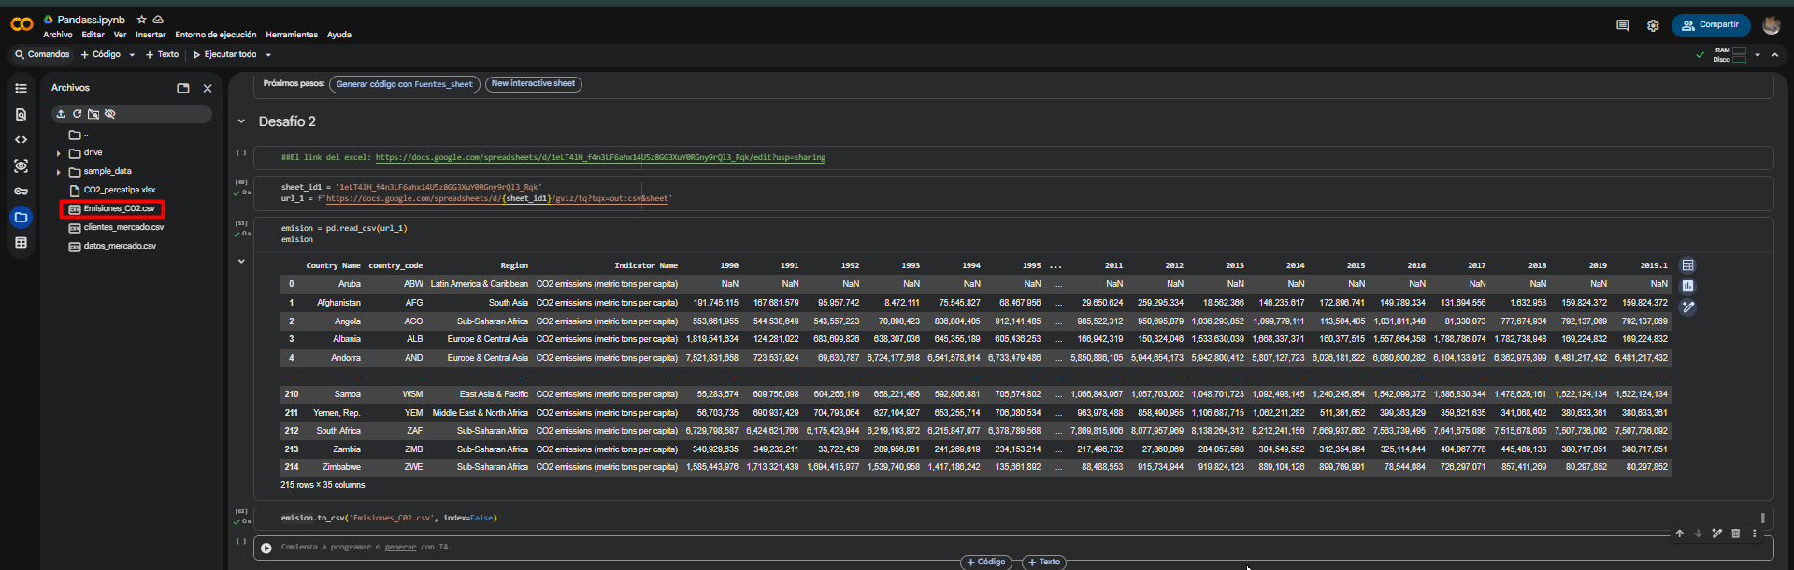Screen dimensions: 1794x570
Task: Toggle hidden files visibility in Archivos
Action: coord(110,114)
